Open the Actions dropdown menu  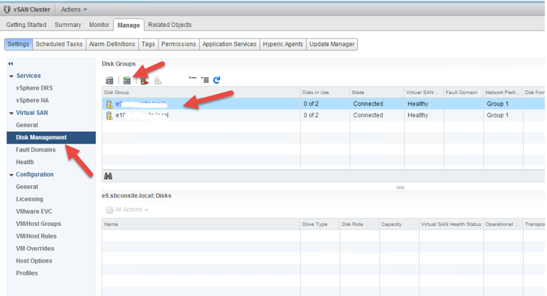74,9
